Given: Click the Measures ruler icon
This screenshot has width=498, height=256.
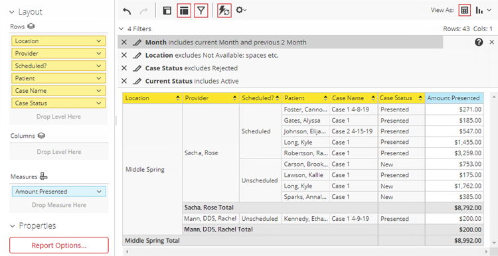Looking at the screenshot, I should (43, 176).
